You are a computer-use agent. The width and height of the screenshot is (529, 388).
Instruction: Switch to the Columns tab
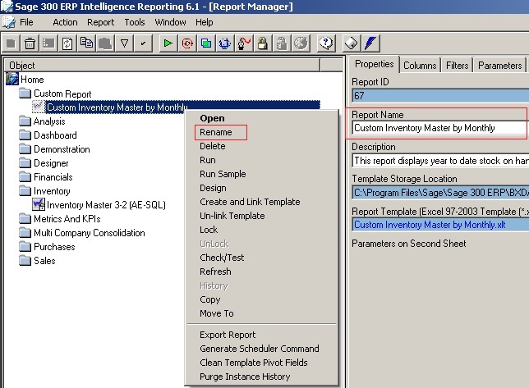tap(420, 65)
